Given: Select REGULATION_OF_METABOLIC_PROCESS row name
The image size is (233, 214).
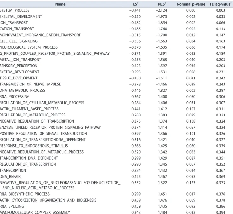Looking at the screenshot, I should [x=33, y=115].
